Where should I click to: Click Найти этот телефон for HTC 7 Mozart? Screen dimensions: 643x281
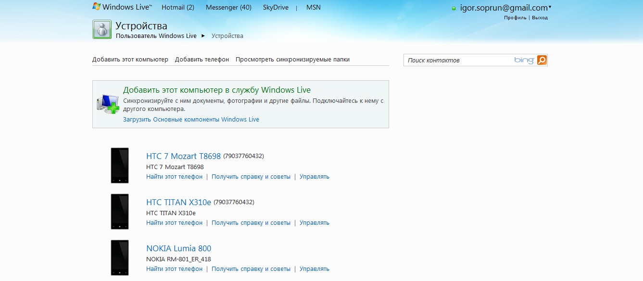174,177
